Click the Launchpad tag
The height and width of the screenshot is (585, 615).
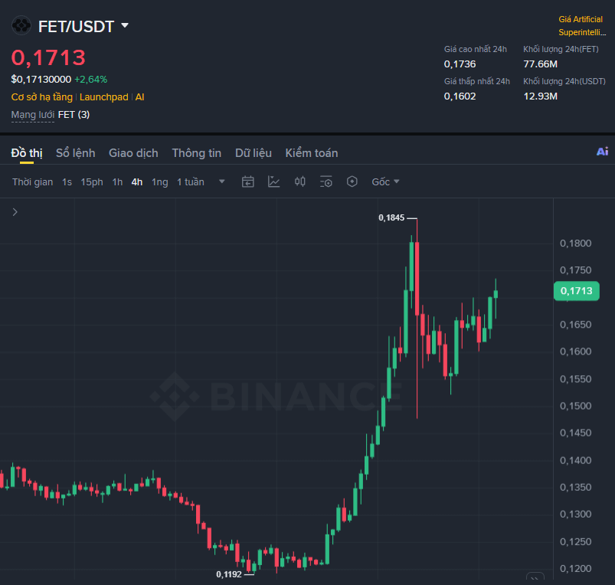pos(104,96)
